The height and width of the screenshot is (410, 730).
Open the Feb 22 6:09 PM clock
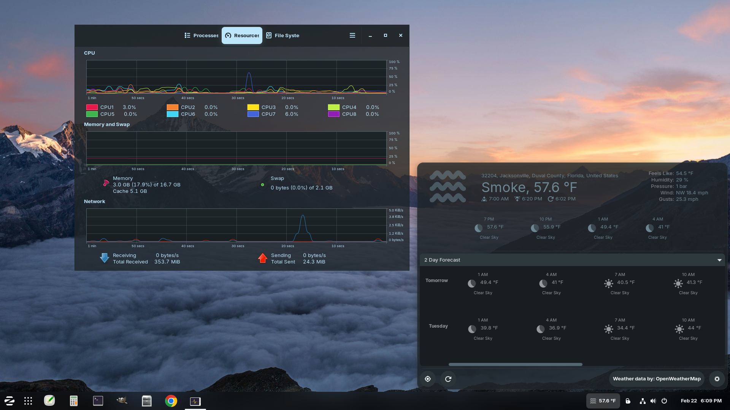pyautogui.click(x=701, y=401)
